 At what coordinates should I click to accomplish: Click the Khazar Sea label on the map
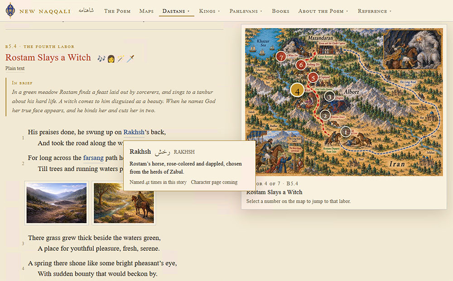(263, 43)
